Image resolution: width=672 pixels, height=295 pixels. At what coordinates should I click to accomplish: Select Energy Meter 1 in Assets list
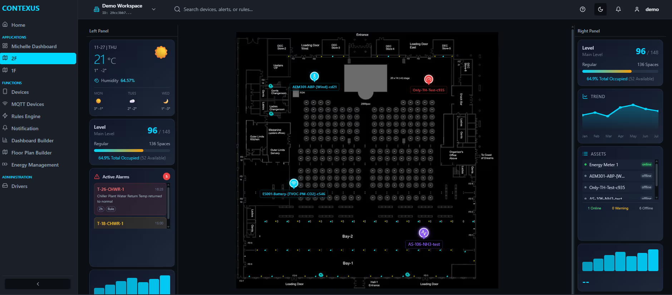[603, 165]
